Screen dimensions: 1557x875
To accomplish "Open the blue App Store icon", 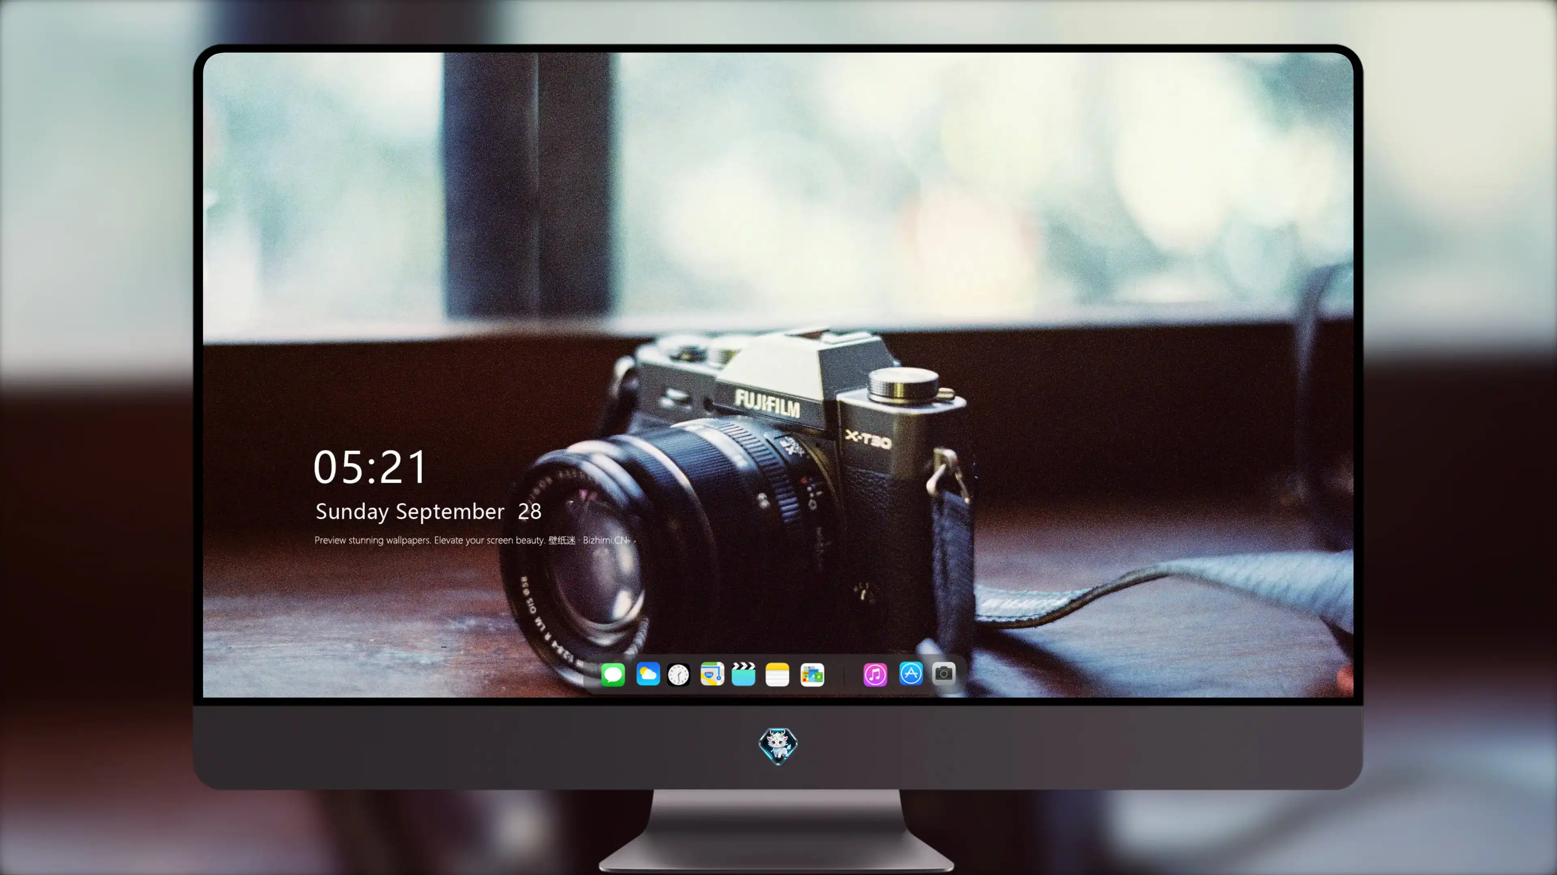I will [911, 673].
